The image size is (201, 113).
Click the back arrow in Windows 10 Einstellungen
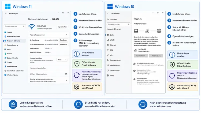(108, 13)
